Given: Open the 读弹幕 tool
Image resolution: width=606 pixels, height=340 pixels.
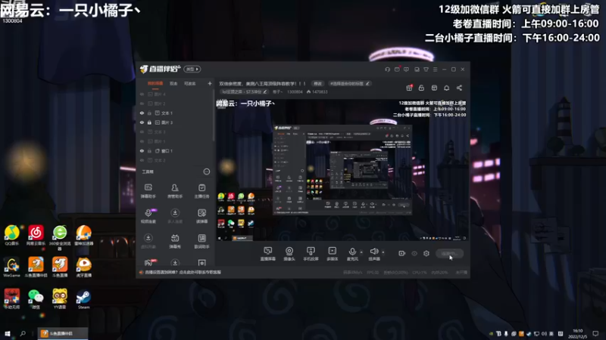Looking at the screenshot, I should (201, 216).
